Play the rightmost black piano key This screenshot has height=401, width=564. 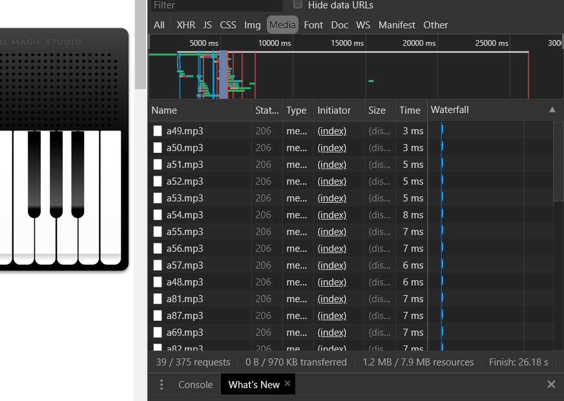(78, 174)
